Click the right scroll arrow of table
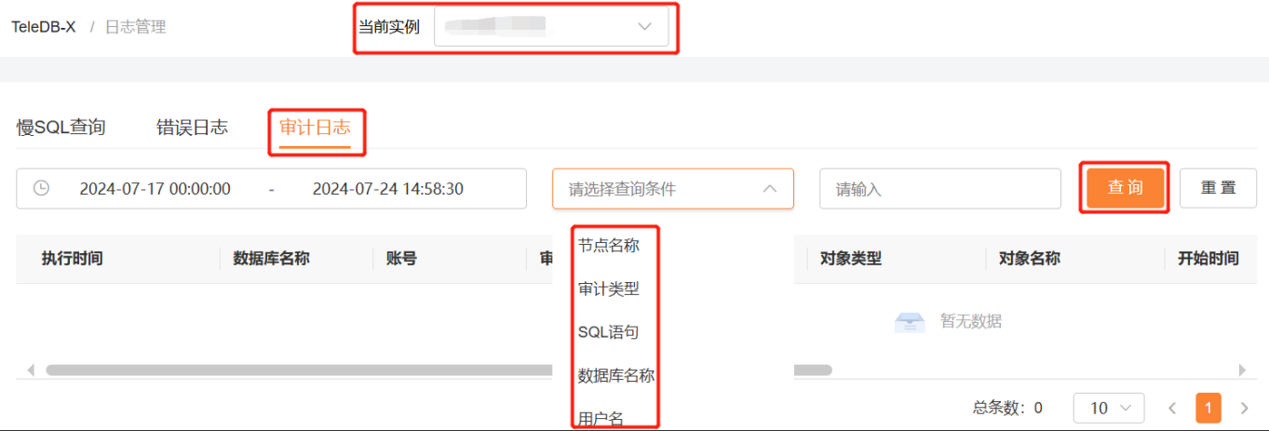The image size is (1269, 431). tap(1242, 370)
